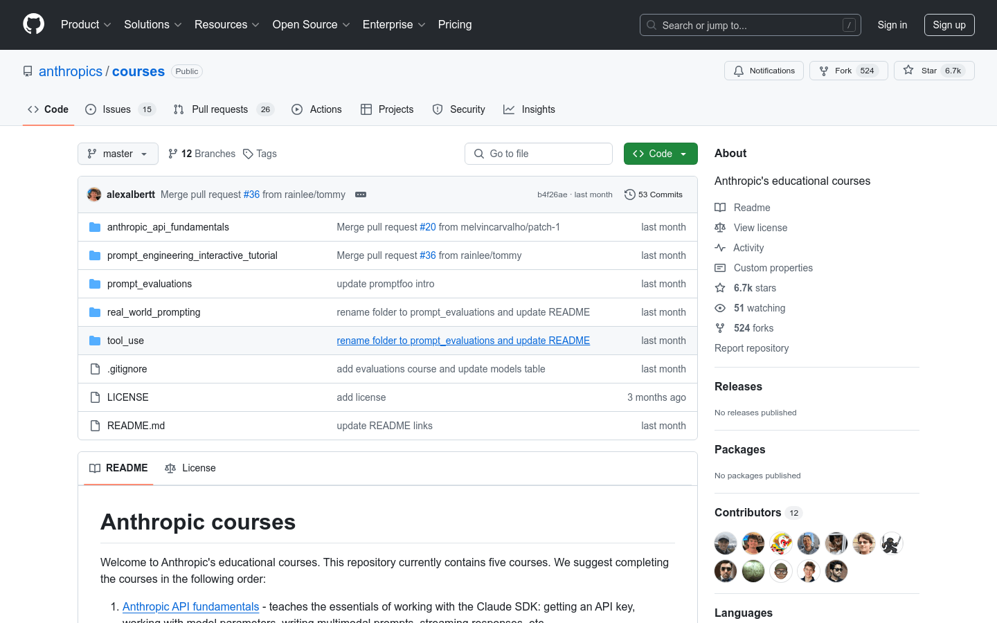The image size is (997, 623).
Task: Jump to Readme in About sidebar
Action: click(x=742, y=208)
